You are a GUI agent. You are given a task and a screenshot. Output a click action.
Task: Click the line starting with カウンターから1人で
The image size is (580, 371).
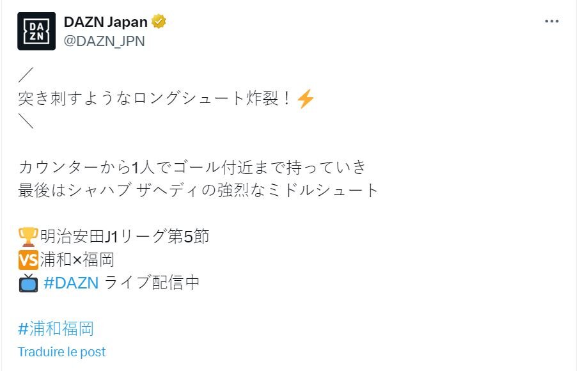(x=192, y=168)
